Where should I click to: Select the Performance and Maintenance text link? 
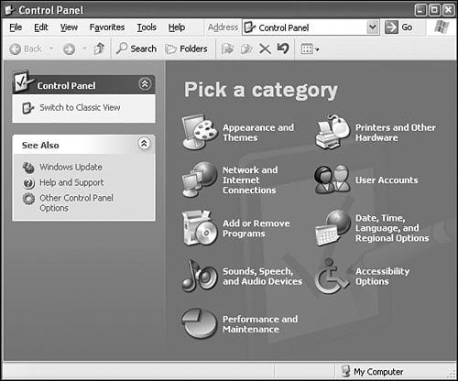tap(260, 324)
